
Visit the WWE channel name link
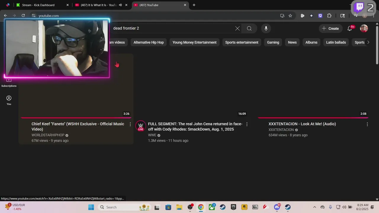[x=152, y=135]
